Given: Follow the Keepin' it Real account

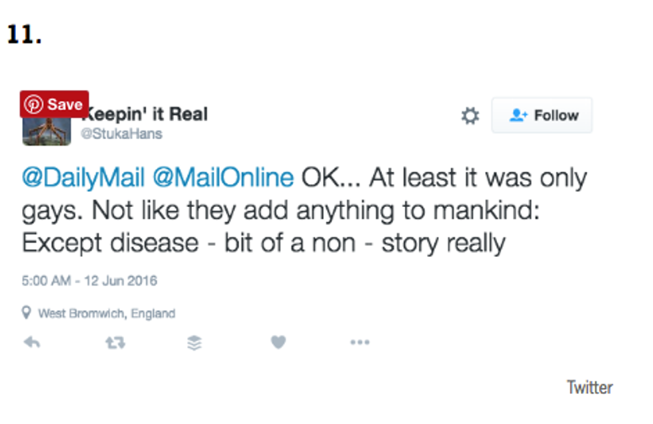Looking at the screenshot, I should (x=542, y=116).
